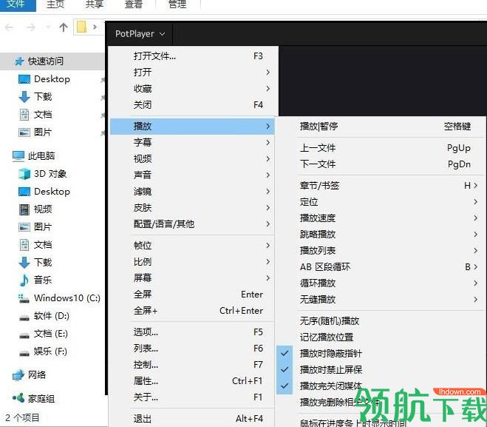Click the address bar breadcrumb chevron

pyautogui.click(x=95, y=27)
